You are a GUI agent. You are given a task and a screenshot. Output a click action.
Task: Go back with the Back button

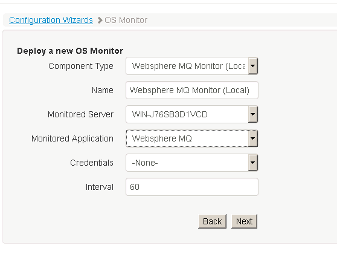(212, 221)
